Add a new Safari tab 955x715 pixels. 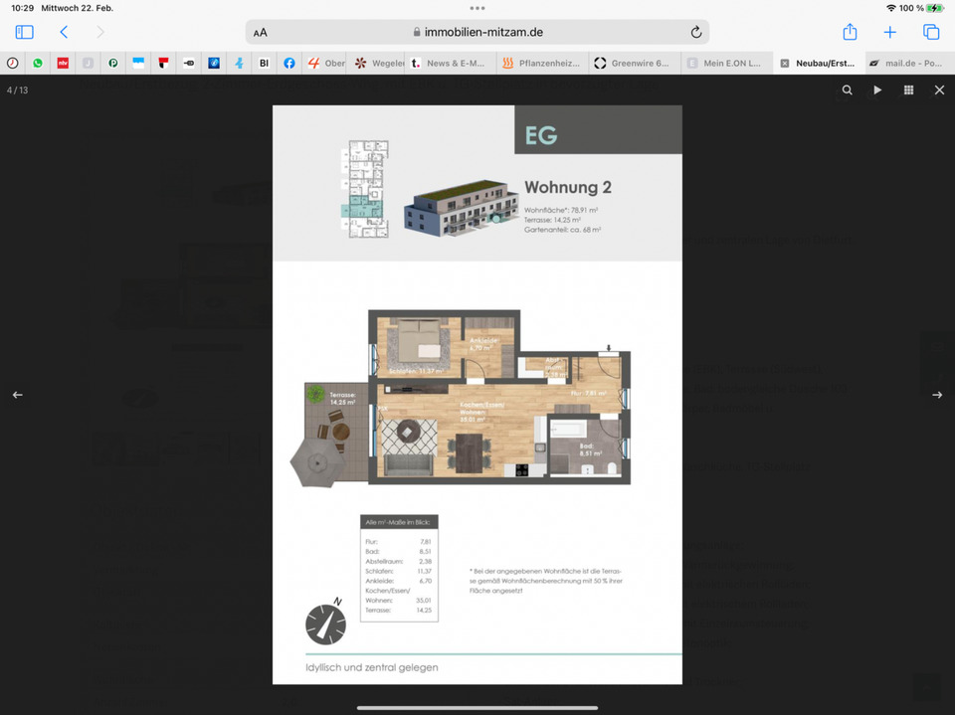[890, 32]
